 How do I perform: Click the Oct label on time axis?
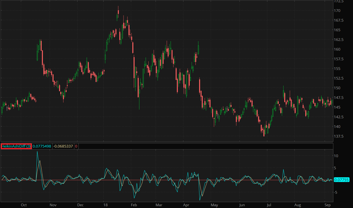pos(24,204)
